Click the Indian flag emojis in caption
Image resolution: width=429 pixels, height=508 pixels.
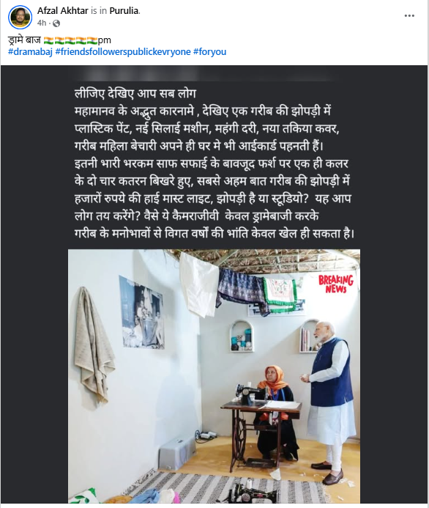[x=70, y=40]
